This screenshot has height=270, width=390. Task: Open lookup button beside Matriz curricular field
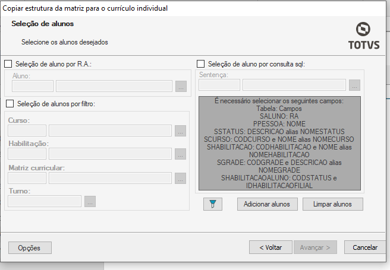(181, 178)
